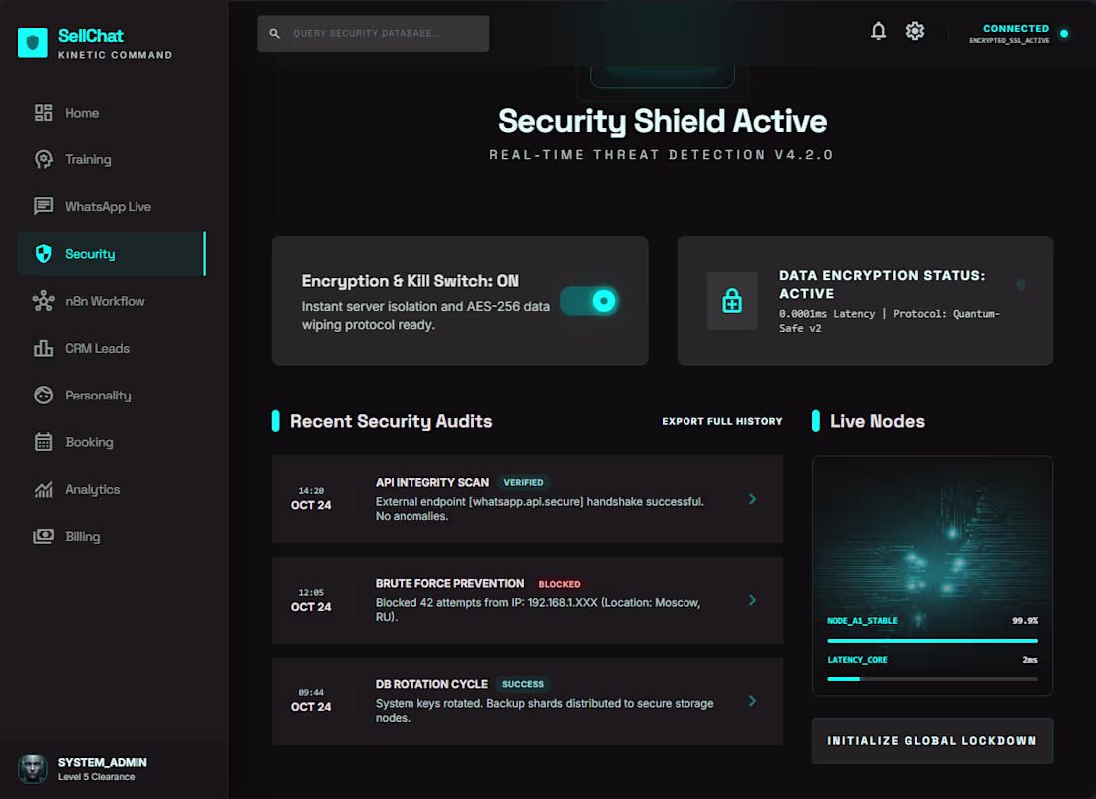Click the Booking calendar icon
The image size is (1096, 799).
(x=43, y=442)
